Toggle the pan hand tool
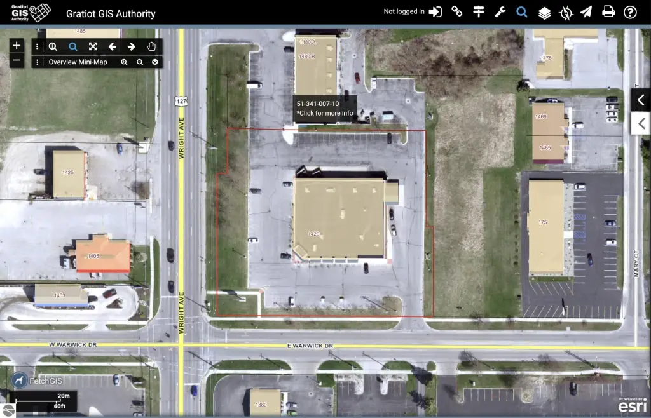Image resolution: width=651 pixels, height=418 pixels. tap(151, 46)
